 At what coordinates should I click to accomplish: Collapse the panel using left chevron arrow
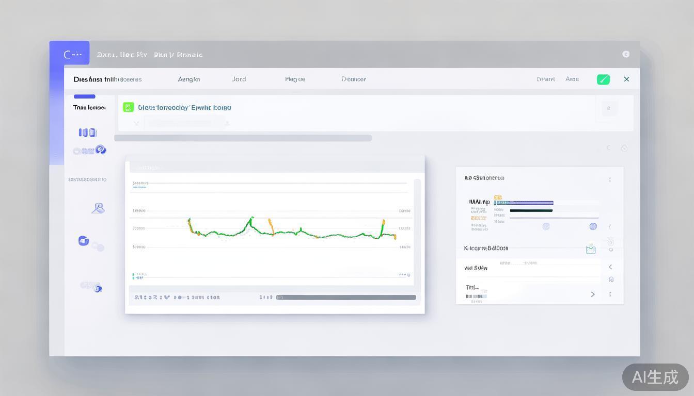(x=610, y=267)
